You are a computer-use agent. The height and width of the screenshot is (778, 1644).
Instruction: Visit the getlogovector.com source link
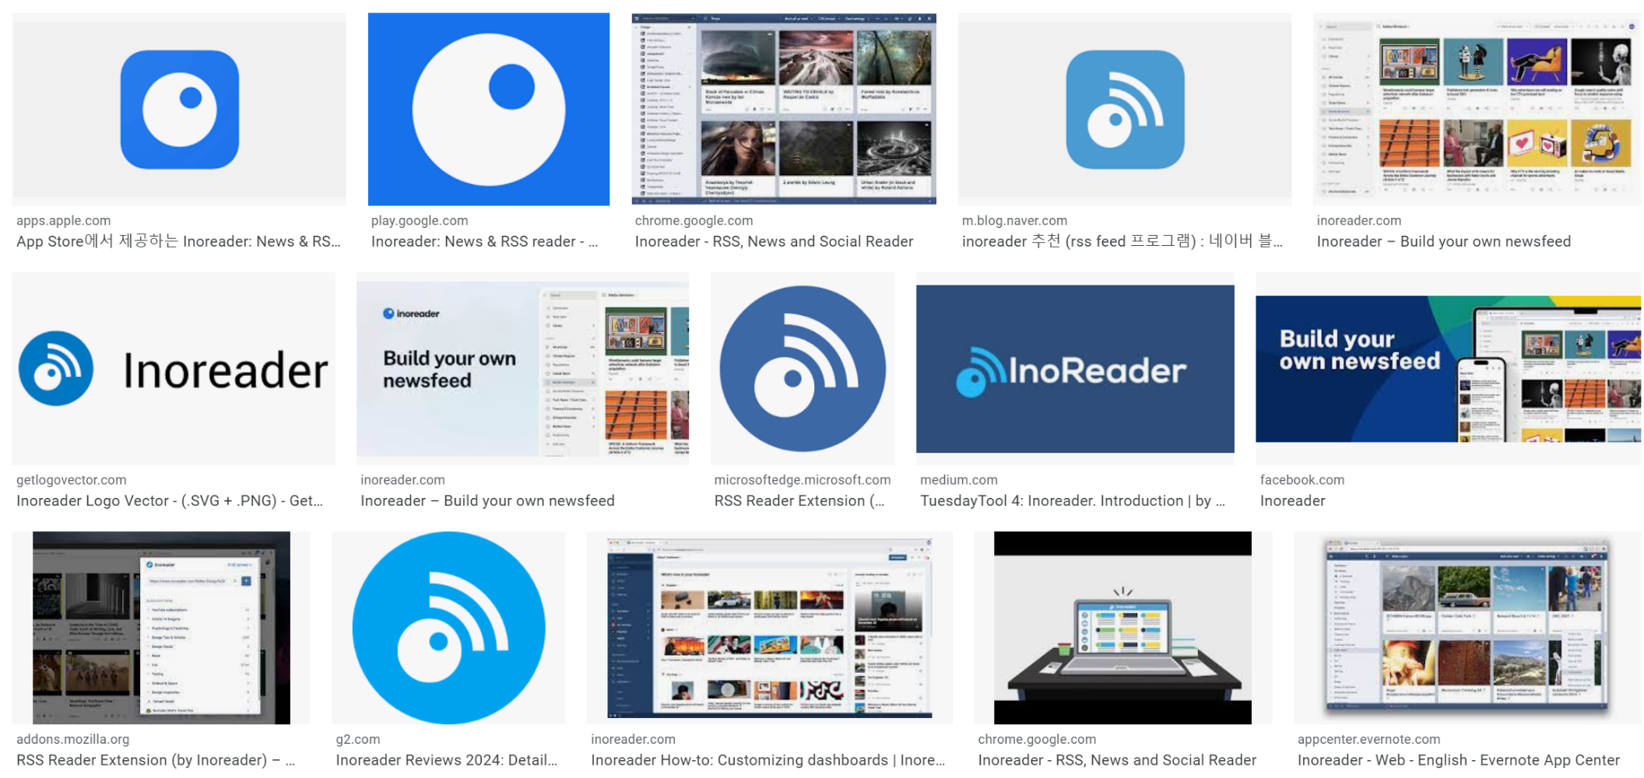pyautogui.click(x=72, y=480)
